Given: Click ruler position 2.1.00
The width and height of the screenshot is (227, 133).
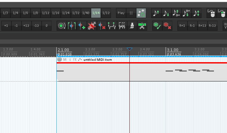Looking at the screenshot, I should (63, 50).
